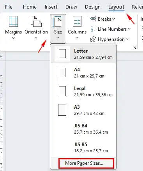Open the Breaks dropdown chevron
This screenshot has width=143, height=171.
[114, 19]
